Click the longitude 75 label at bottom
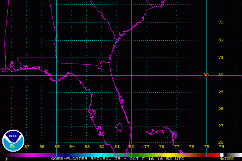Viewport: 242px width, 161px height. tap(207, 147)
